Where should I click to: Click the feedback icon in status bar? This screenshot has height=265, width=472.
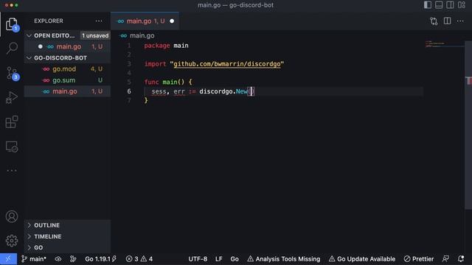tap(445, 259)
